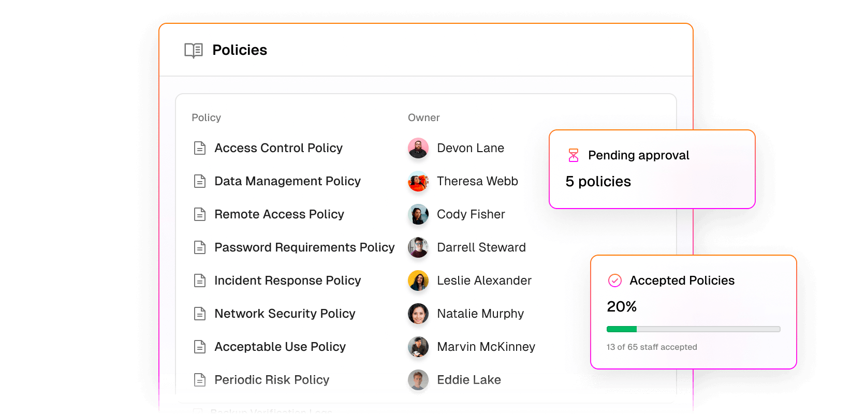Open the Remote Access Policy
The image size is (851, 414).
pyautogui.click(x=280, y=214)
